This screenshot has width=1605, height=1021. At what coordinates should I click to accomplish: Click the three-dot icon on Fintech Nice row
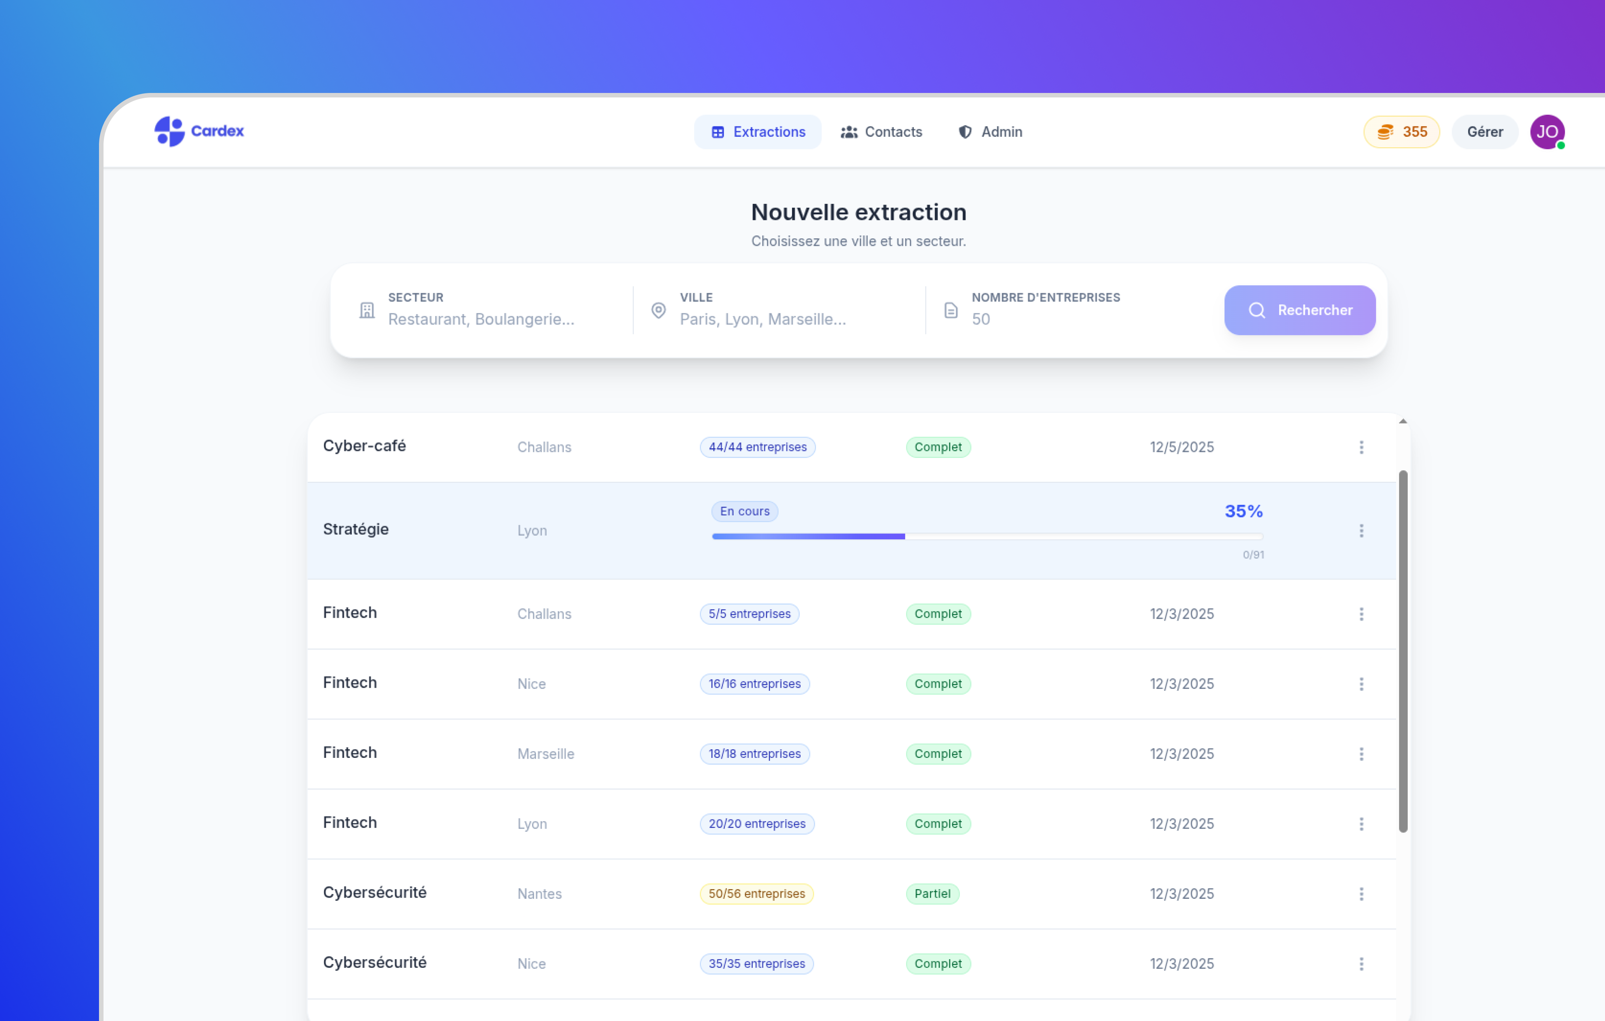pos(1361,684)
